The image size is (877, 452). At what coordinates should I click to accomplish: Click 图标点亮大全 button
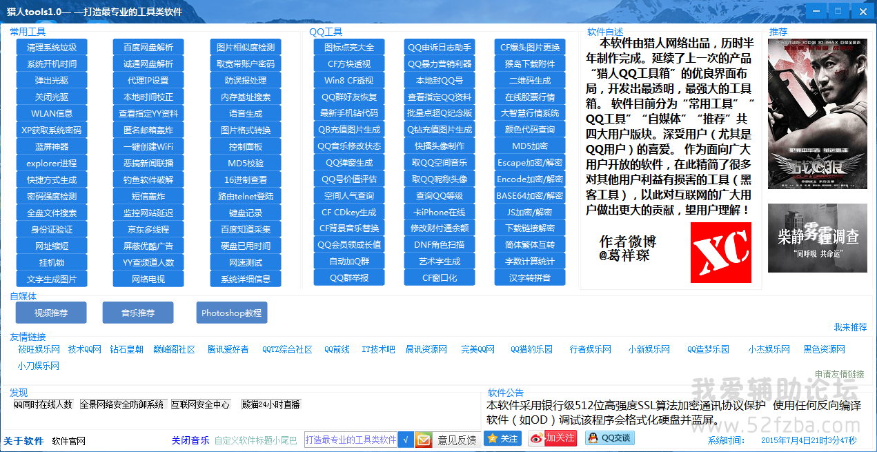point(349,47)
